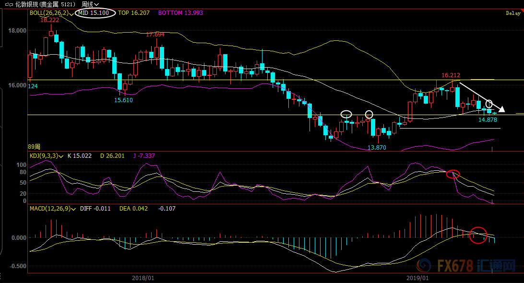Screen dimensions: 524x283
Task: Click the Delay status indicator
Action: [513, 13]
